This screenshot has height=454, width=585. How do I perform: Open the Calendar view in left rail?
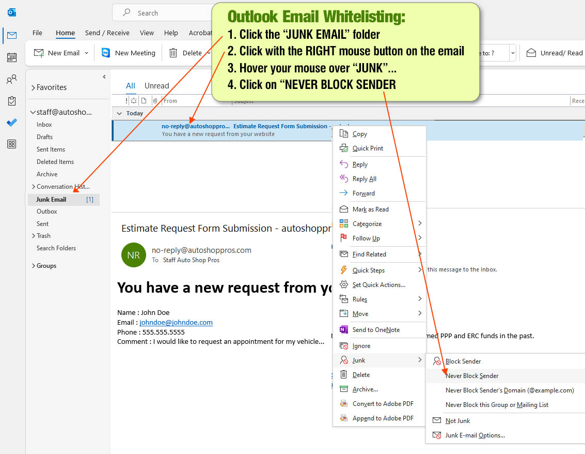coord(11,57)
